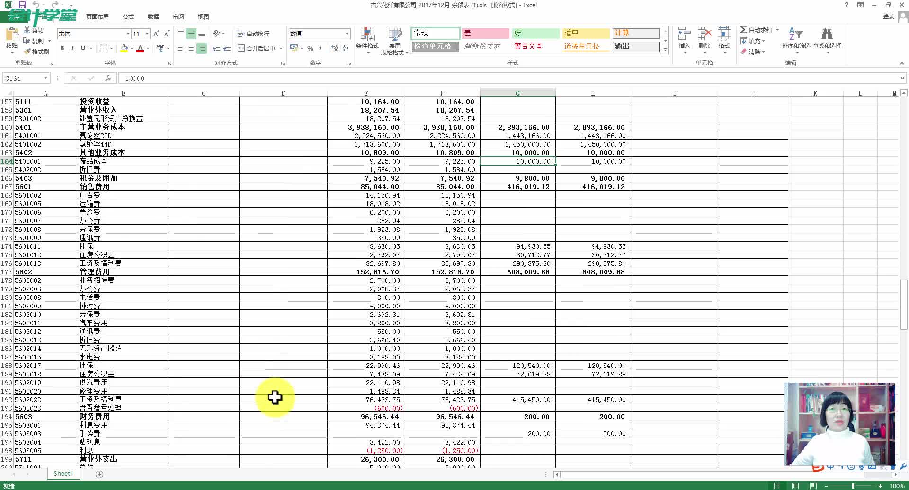Click the Copy (复制) button
The height and width of the screenshot is (490, 909).
pos(34,41)
